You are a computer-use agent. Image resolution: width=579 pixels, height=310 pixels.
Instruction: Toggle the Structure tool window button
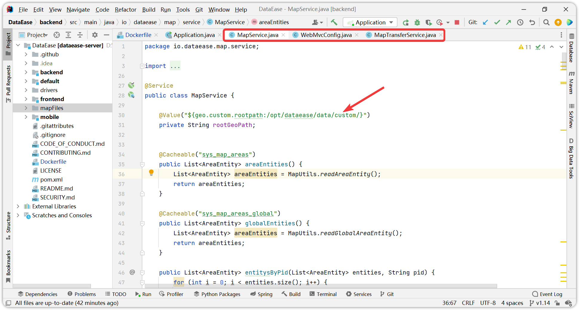(8, 226)
